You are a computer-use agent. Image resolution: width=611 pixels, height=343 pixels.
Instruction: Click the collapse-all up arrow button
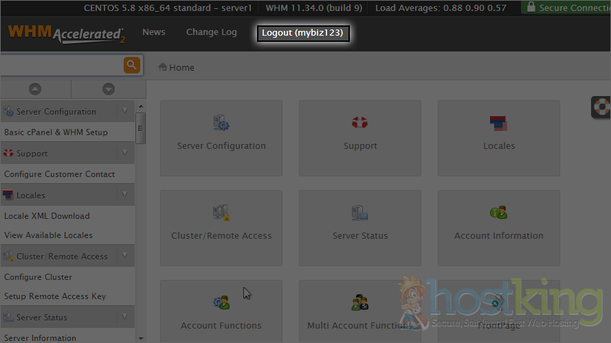(x=35, y=89)
